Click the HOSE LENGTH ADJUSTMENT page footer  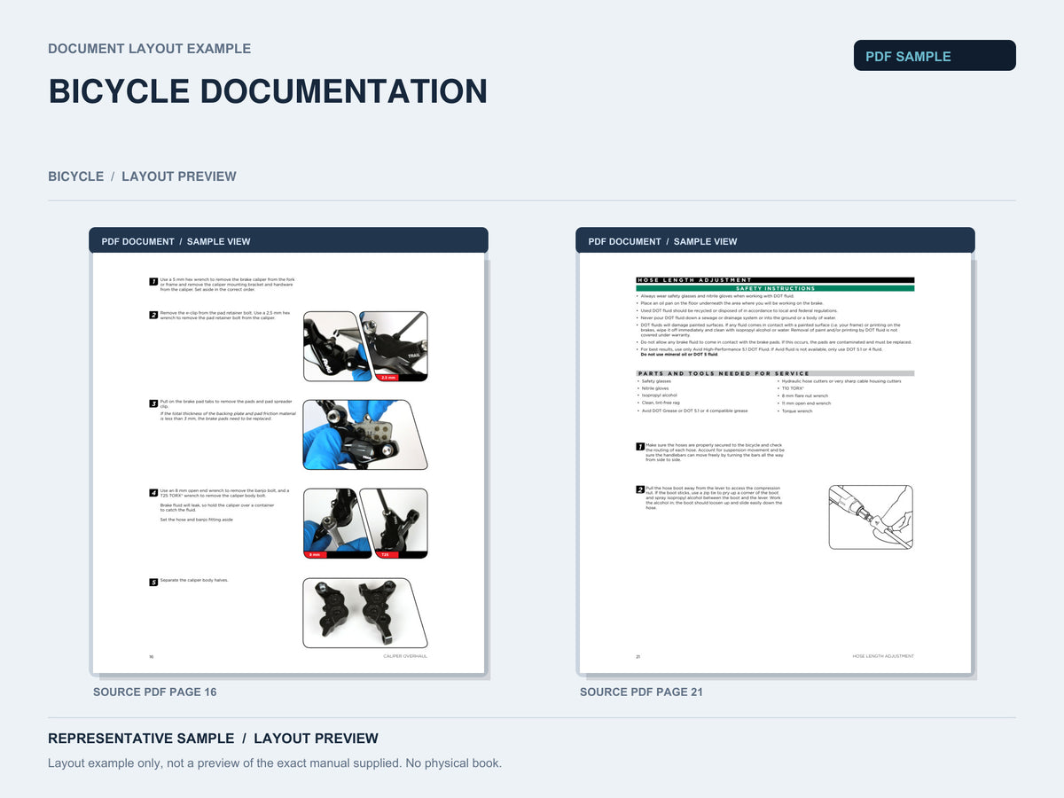tap(883, 656)
